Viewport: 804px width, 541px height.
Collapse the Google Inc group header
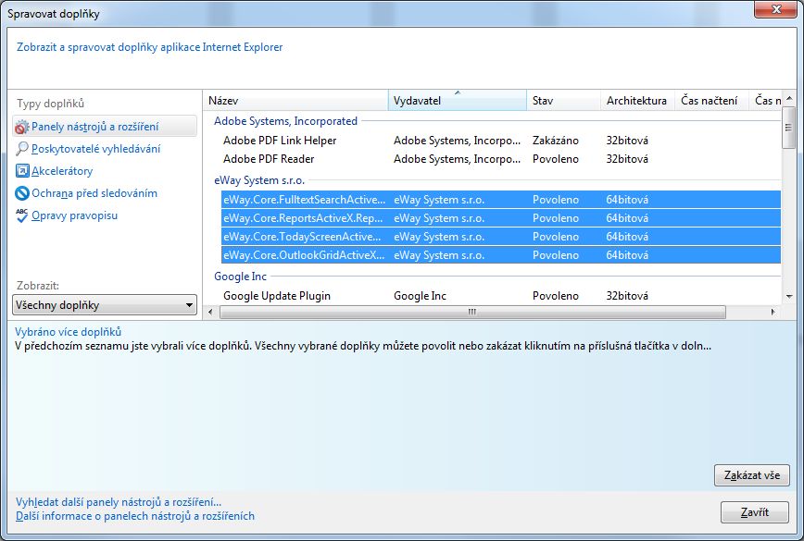[241, 277]
